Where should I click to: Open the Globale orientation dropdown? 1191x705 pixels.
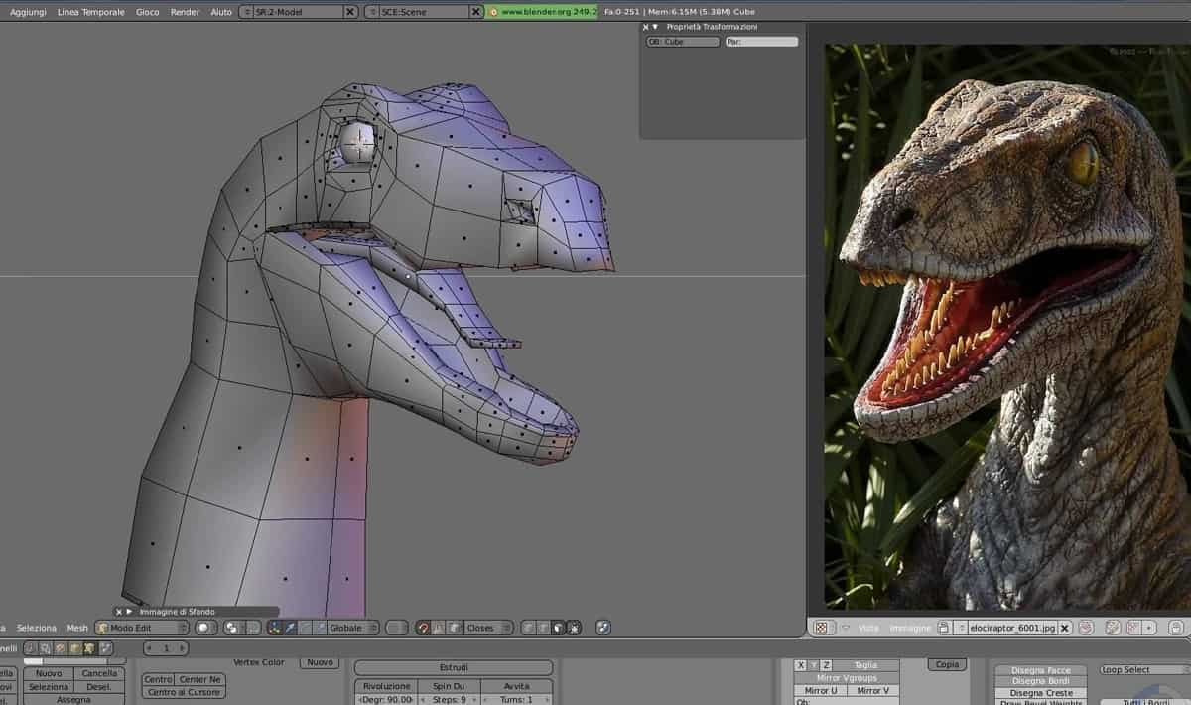click(x=352, y=628)
